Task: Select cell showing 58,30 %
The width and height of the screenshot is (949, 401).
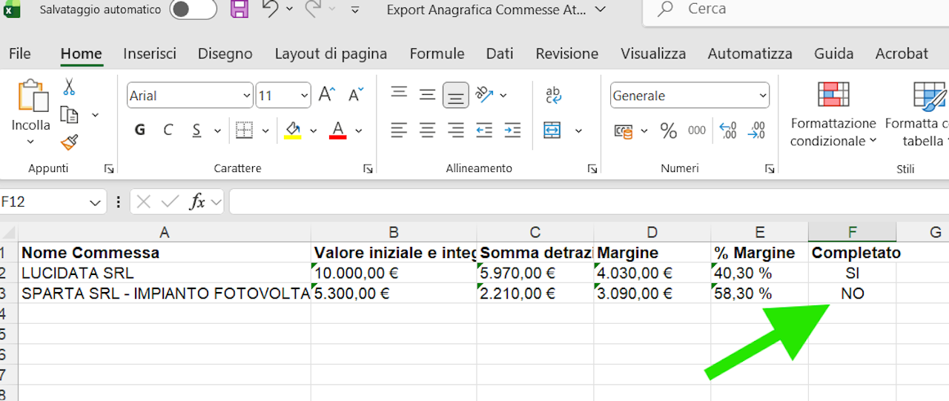Action: click(759, 294)
